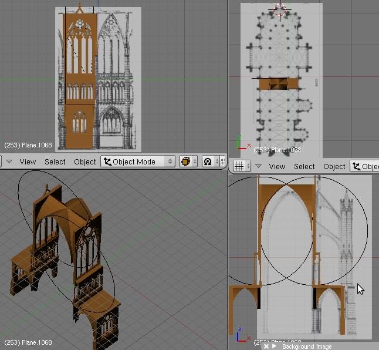Expand the Background Image panel arrow
379x350 pixels.
(274, 346)
